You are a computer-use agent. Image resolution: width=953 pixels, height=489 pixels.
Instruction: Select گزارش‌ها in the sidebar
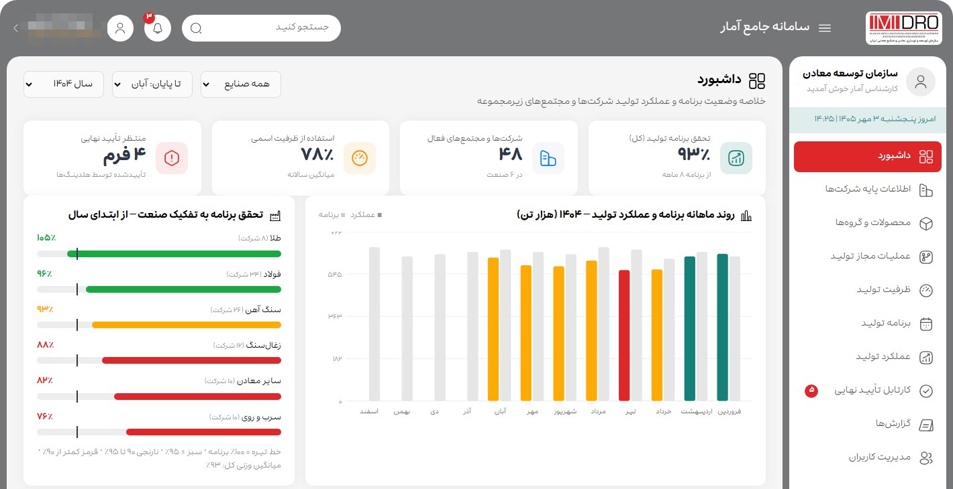pos(867,424)
